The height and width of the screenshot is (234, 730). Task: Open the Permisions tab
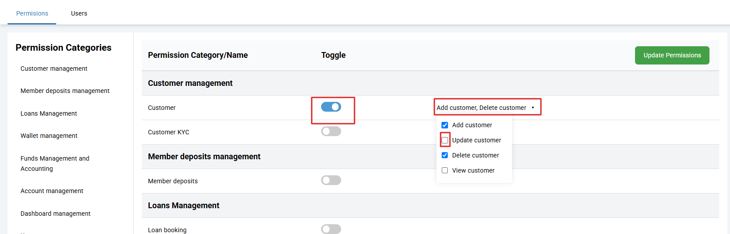pos(32,13)
